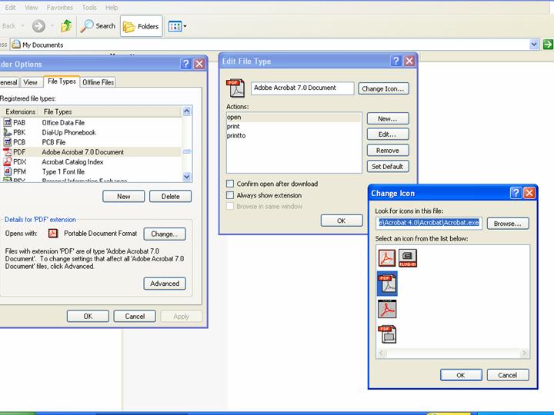Select the red Acrobat icon in Change Icon list

click(x=386, y=257)
